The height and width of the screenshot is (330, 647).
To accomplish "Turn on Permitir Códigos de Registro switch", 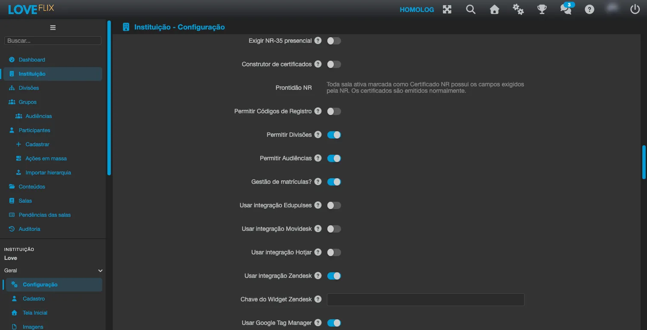I will [334, 111].
